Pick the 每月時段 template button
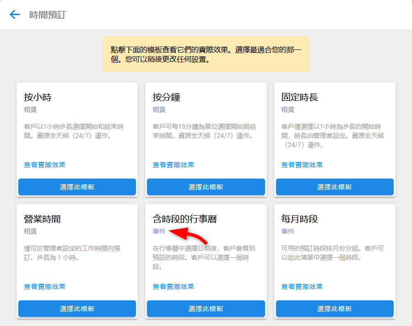This screenshot has width=412, height=326. click(335, 309)
